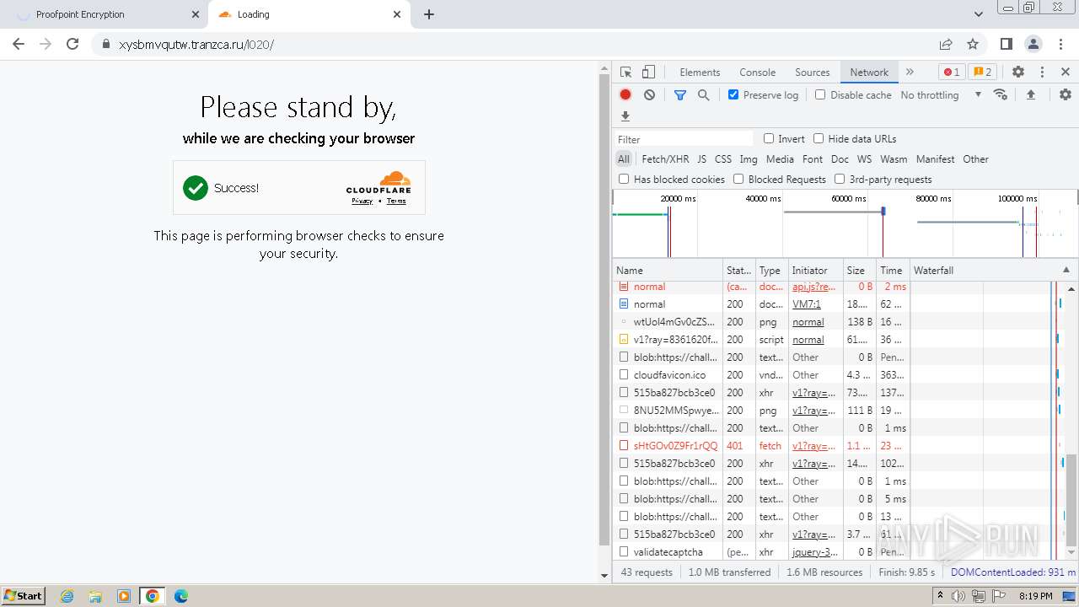Filter requests by JS type
Screen dimensions: 1079x607
(701, 158)
